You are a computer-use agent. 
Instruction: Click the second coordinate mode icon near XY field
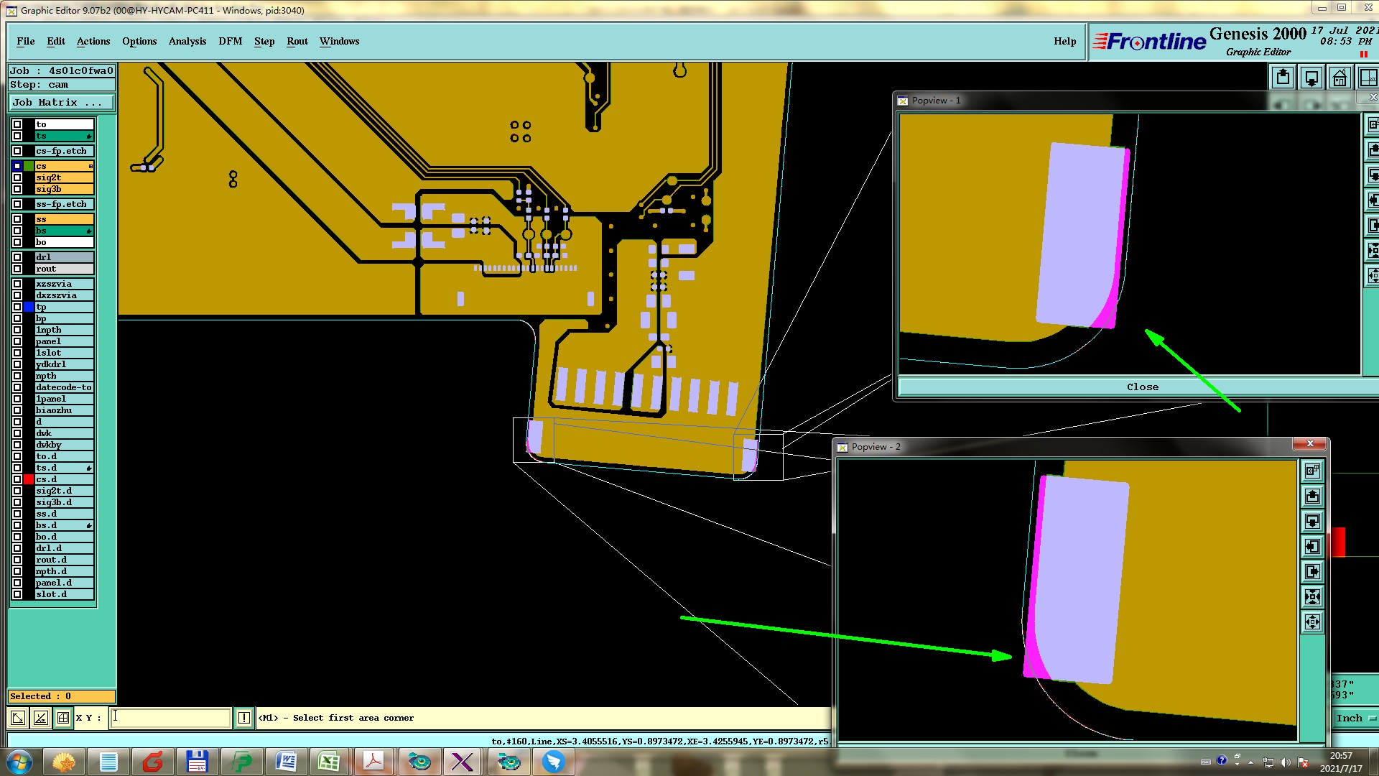[x=41, y=718]
